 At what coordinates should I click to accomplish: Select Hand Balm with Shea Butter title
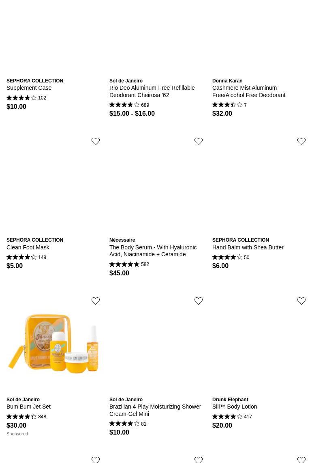pos(248,247)
